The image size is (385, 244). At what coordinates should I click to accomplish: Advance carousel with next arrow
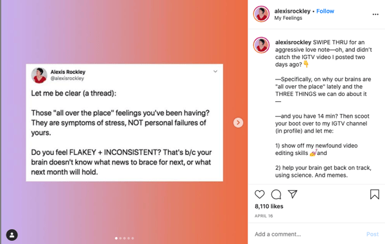238,122
